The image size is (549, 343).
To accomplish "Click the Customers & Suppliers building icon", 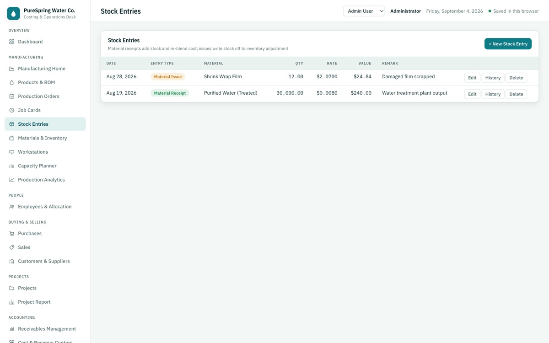I will (x=12, y=261).
